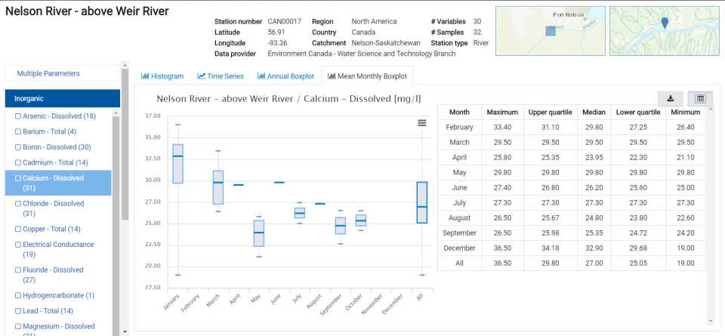Click the September boxplot box
This screenshot has width=725, height=336.
coord(341,226)
